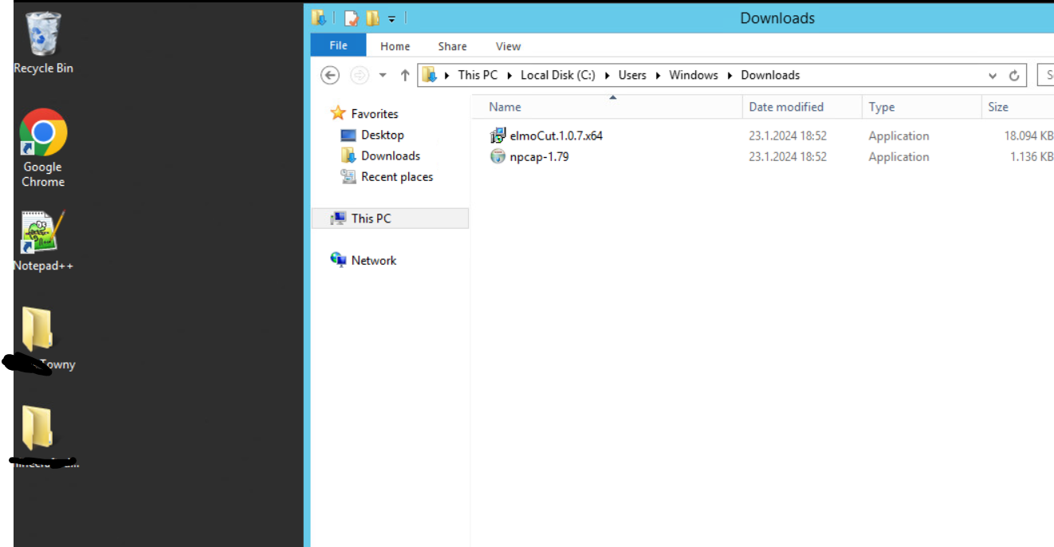Click the 18.094 KB size cell
Image resolution: width=1054 pixels, height=547 pixels.
pos(1028,136)
